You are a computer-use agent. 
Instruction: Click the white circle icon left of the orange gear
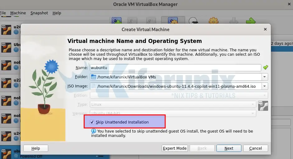pyautogui.click(x=193, y=21)
